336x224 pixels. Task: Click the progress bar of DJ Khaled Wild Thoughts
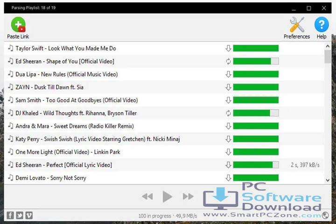256,113
